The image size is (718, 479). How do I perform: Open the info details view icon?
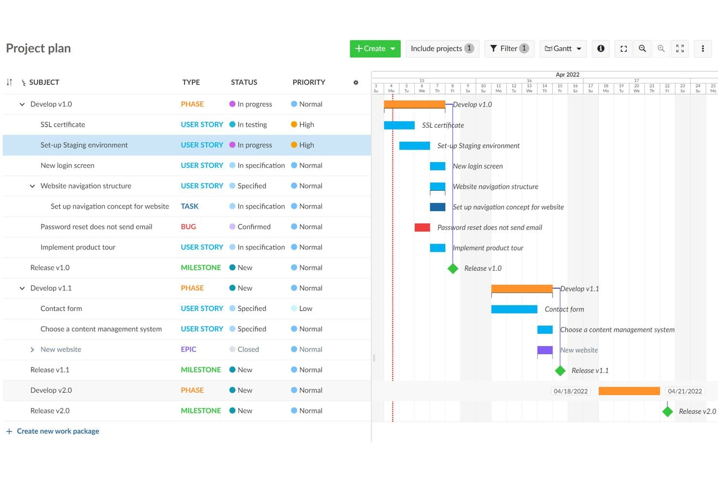coord(601,49)
